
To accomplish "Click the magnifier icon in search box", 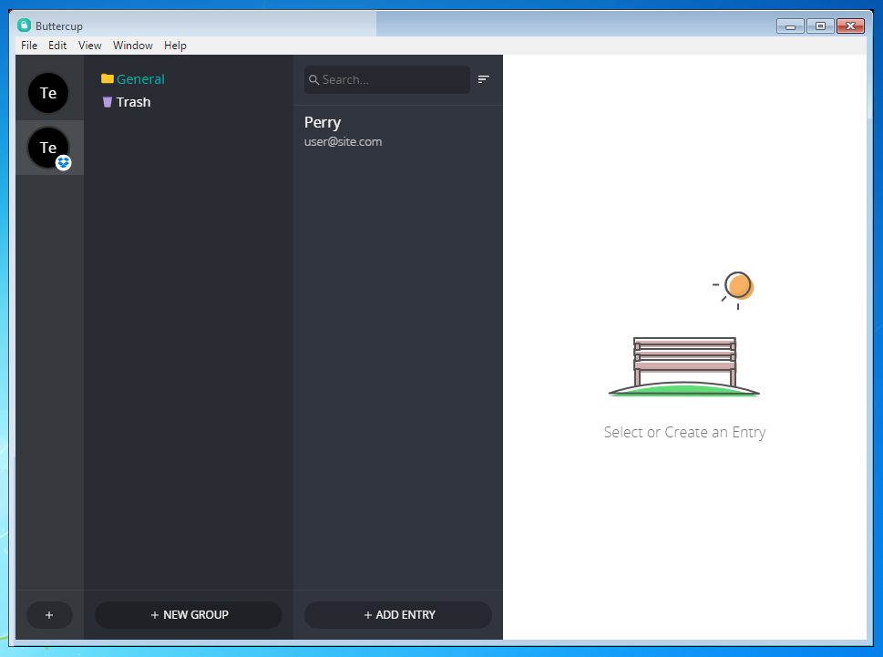I will pyautogui.click(x=314, y=80).
